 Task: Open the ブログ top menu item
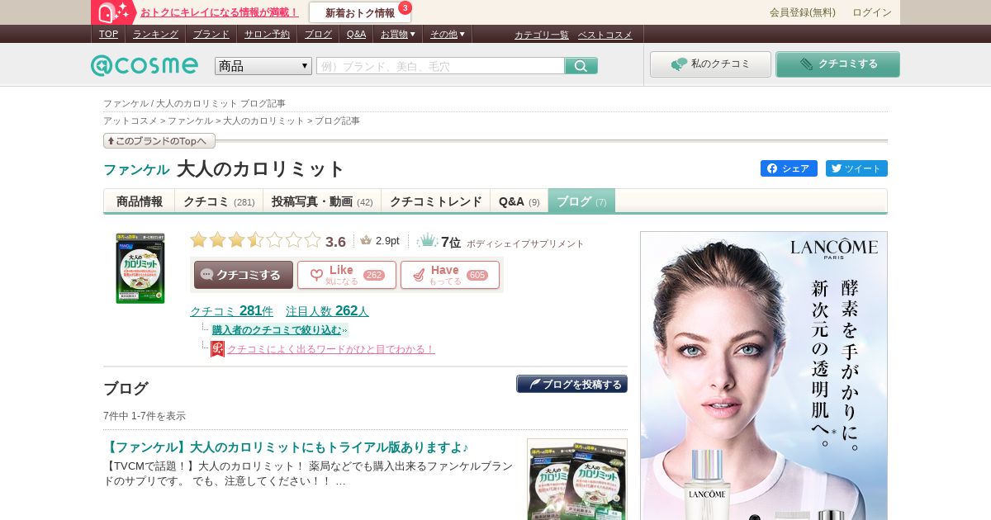[318, 34]
